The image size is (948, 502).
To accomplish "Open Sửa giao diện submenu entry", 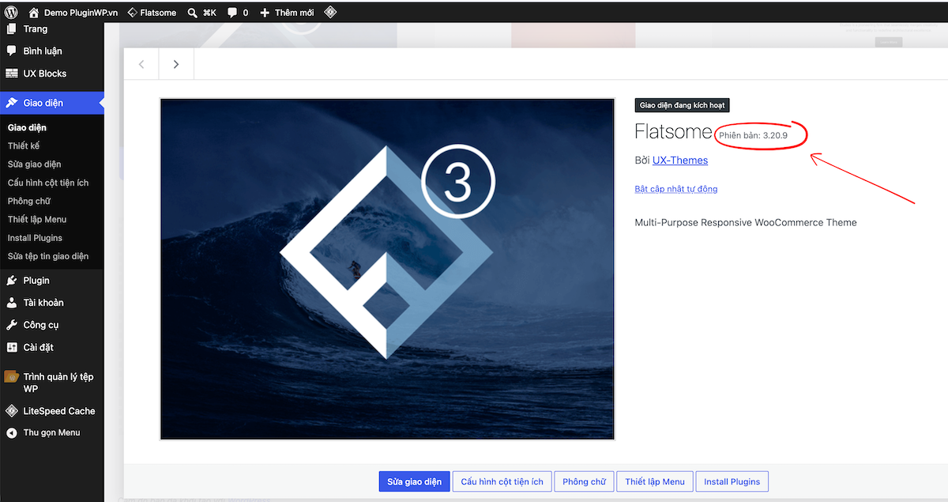I will (34, 164).
